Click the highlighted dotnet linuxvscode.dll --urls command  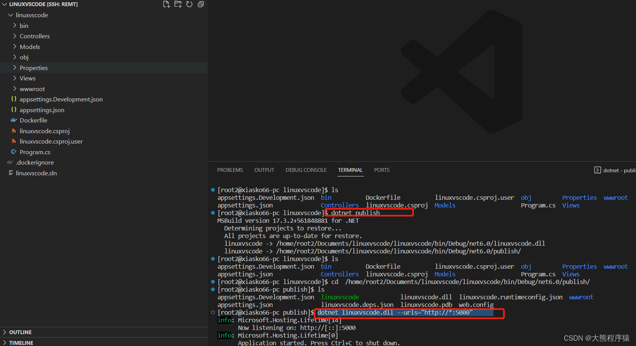pyautogui.click(x=395, y=312)
